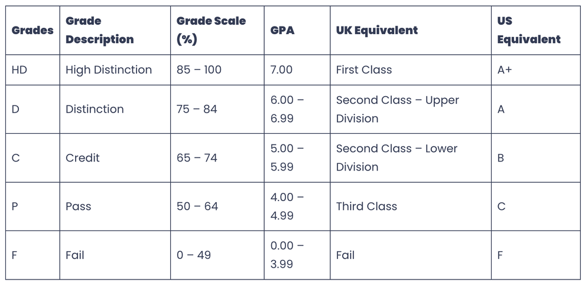Click the 85 – 100 grade scale cell
The width and height of the screenshot is (585, 283).
click(x=199, y=70)
